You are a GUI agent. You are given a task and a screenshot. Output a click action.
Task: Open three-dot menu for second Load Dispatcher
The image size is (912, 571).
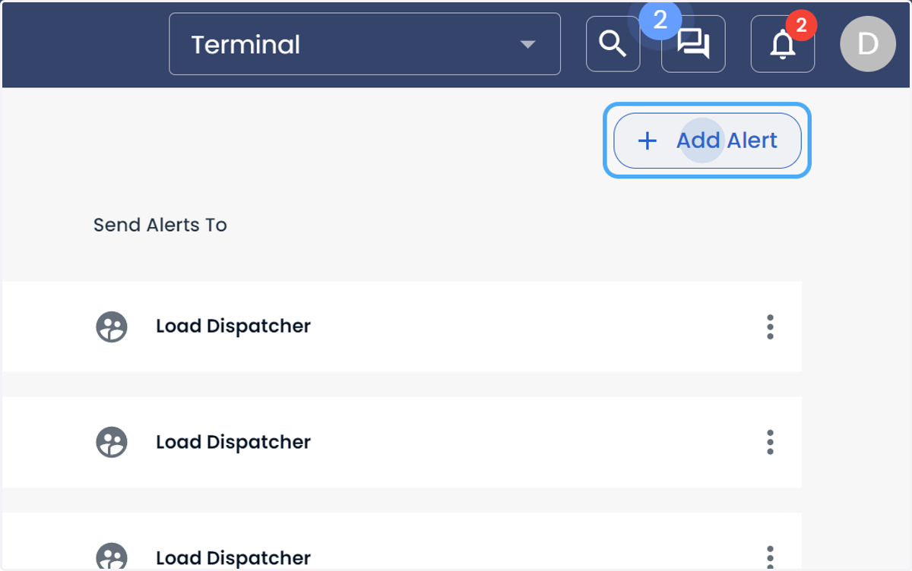[770, 442]
